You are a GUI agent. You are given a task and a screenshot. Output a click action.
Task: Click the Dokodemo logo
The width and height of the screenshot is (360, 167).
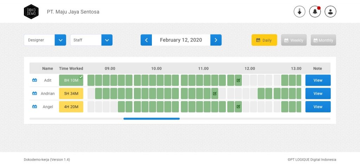pos(31,12)
